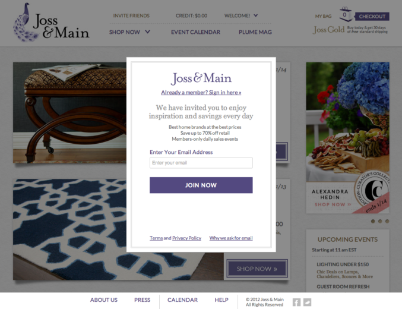
Task: Expand the Welcome dropdown arrow
Action: click(x=255, y=15)
